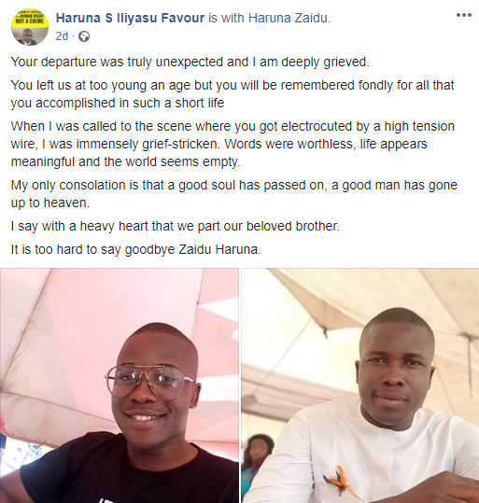Click the 'NOT A CRIME' avatar banner
This screenshot has width=479, height=503.
pos(30,21)
